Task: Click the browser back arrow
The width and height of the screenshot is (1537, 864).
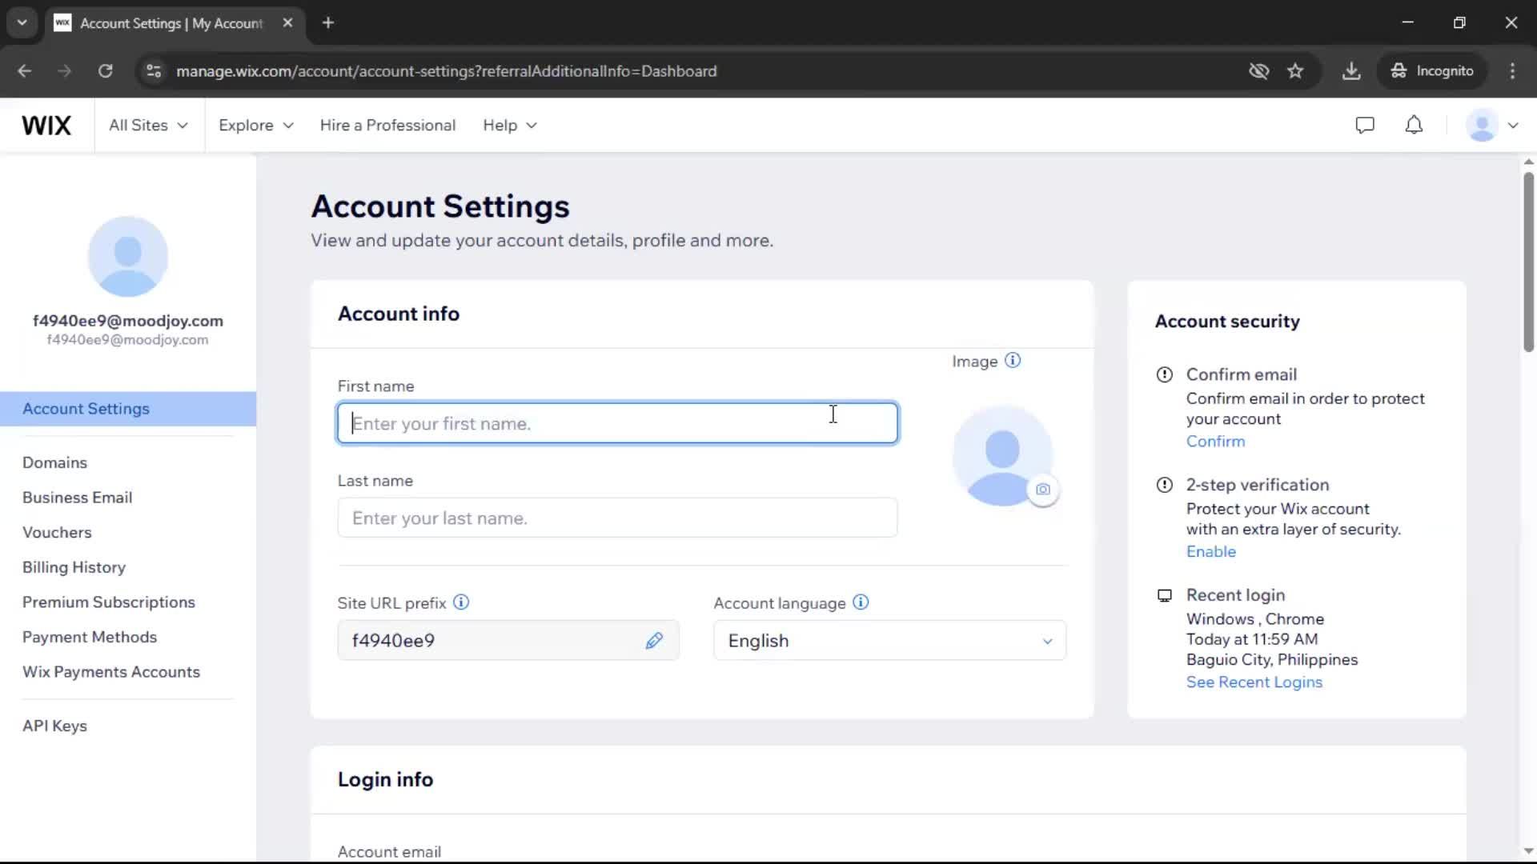Action: [25, 71]
